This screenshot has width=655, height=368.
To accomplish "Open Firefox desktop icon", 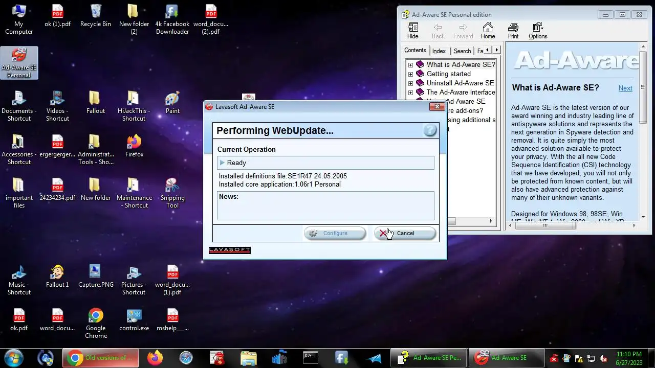I will [134, 146].
